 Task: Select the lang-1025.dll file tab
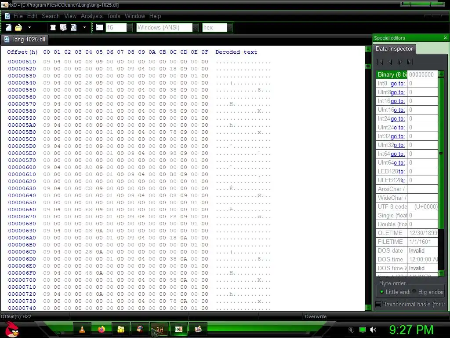pos(25,39)
